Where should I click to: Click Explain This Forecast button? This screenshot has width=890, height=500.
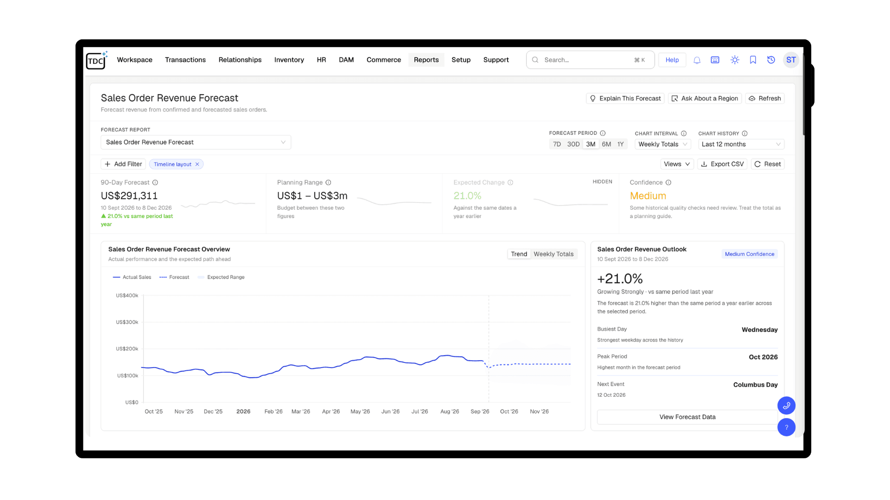[x=625, y=99]
